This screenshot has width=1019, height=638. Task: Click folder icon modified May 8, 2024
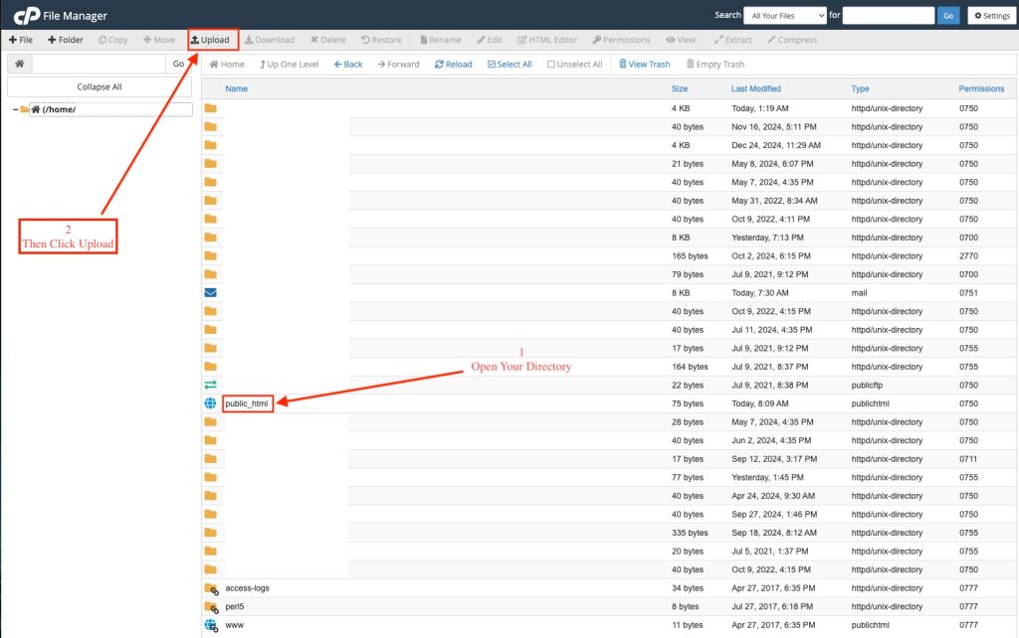click(210, 164)
